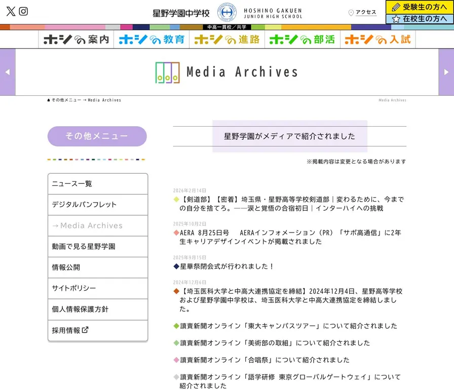The height and width of the screenshot is (390, 454).
Task: Open 読売新聞 語学研修 東京グローバルゲートウェイ link
Action: [x=290, y=381]
